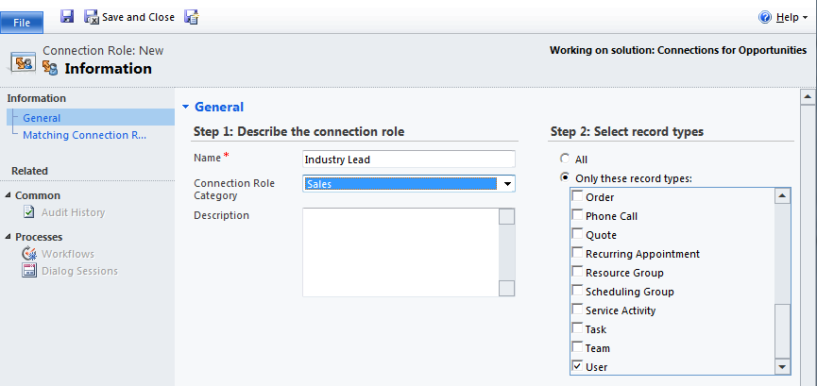This screenshot has width=817, height=386.
Task: Open Matching Connection Roles section
Action: (x=85, y=135)
